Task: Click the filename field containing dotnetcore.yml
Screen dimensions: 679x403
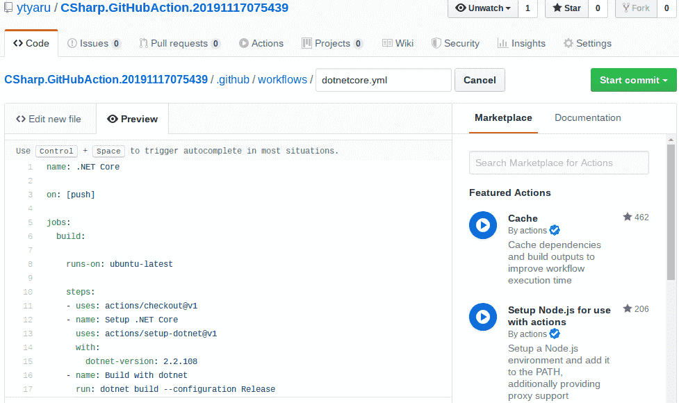Action: [384, 80]
